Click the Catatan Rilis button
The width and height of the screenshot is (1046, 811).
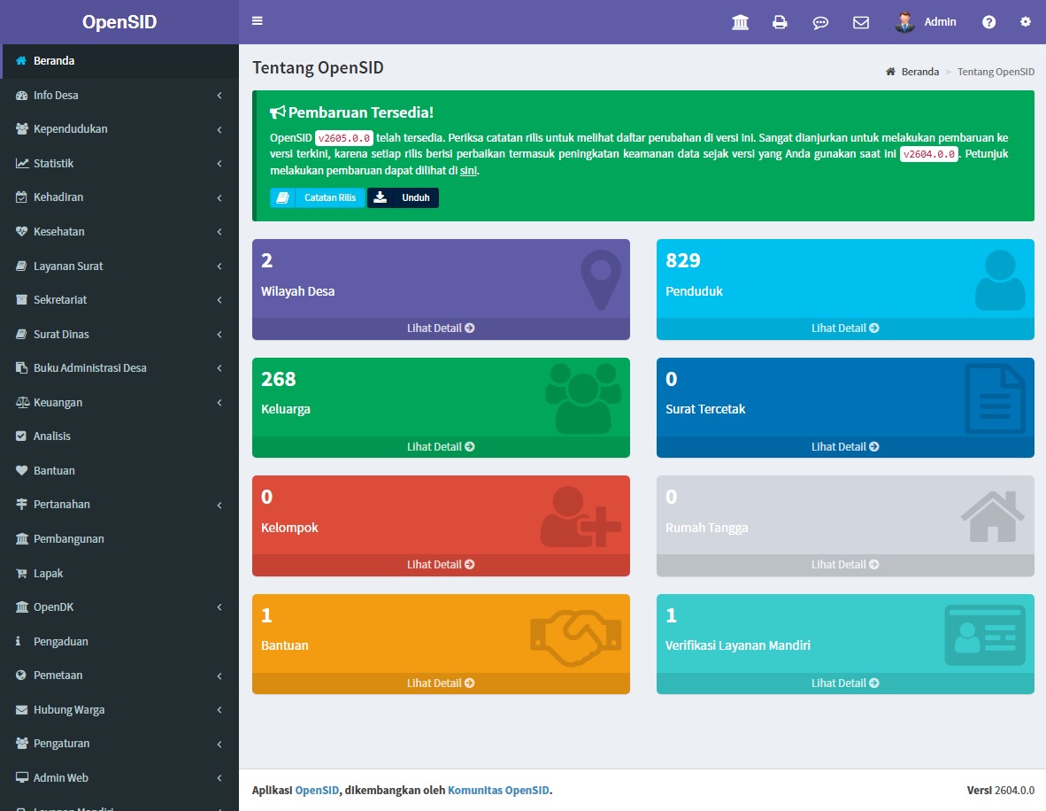click(318, 197)
